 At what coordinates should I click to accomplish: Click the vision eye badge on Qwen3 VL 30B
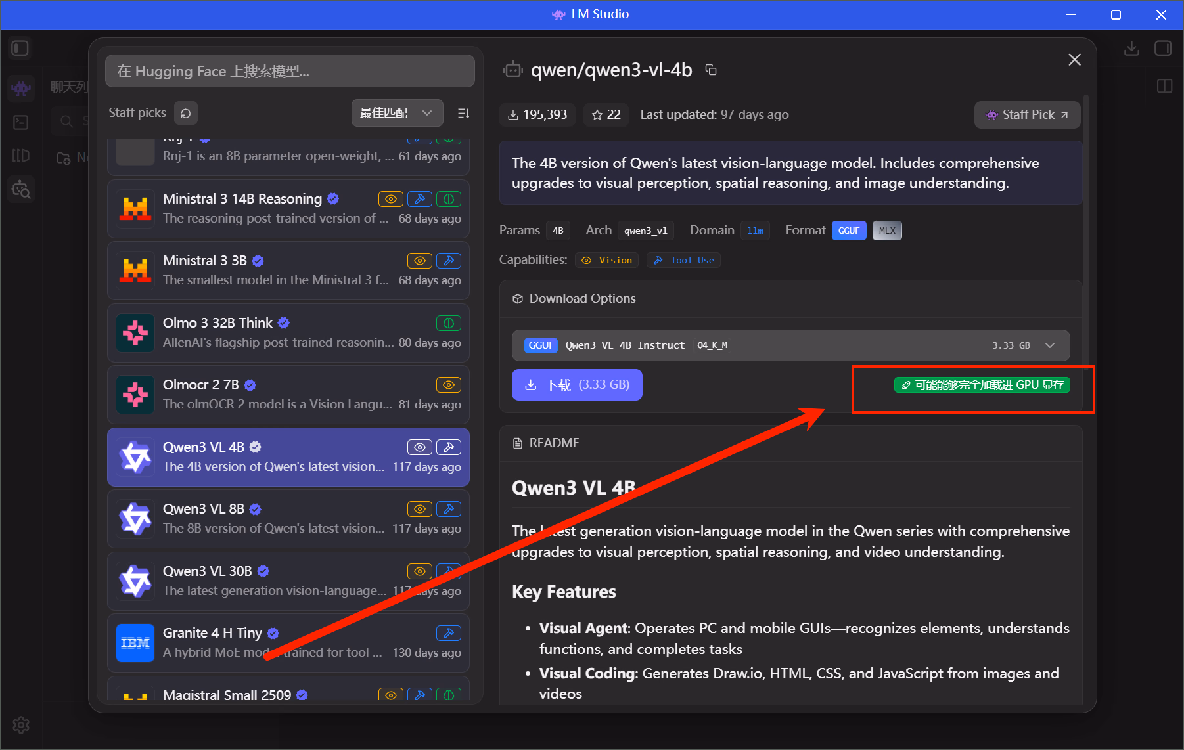tap(420, 571)
